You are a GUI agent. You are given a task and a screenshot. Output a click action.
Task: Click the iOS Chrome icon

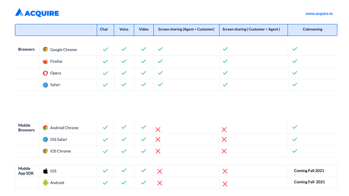point(45,151)
